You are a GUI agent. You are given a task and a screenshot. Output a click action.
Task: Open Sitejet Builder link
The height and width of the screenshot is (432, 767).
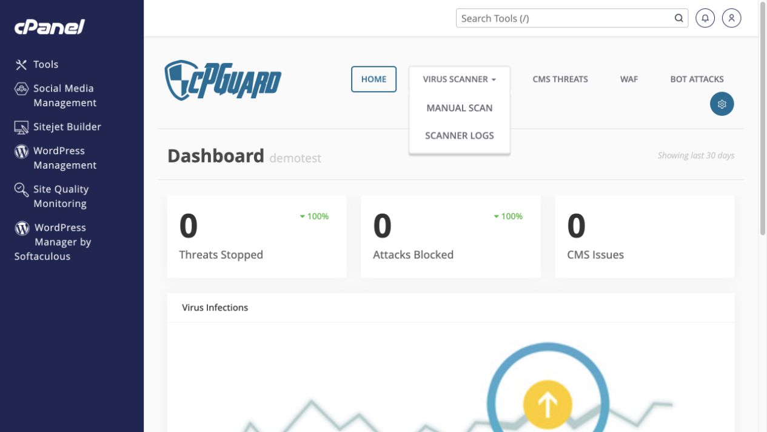[67, 127]
